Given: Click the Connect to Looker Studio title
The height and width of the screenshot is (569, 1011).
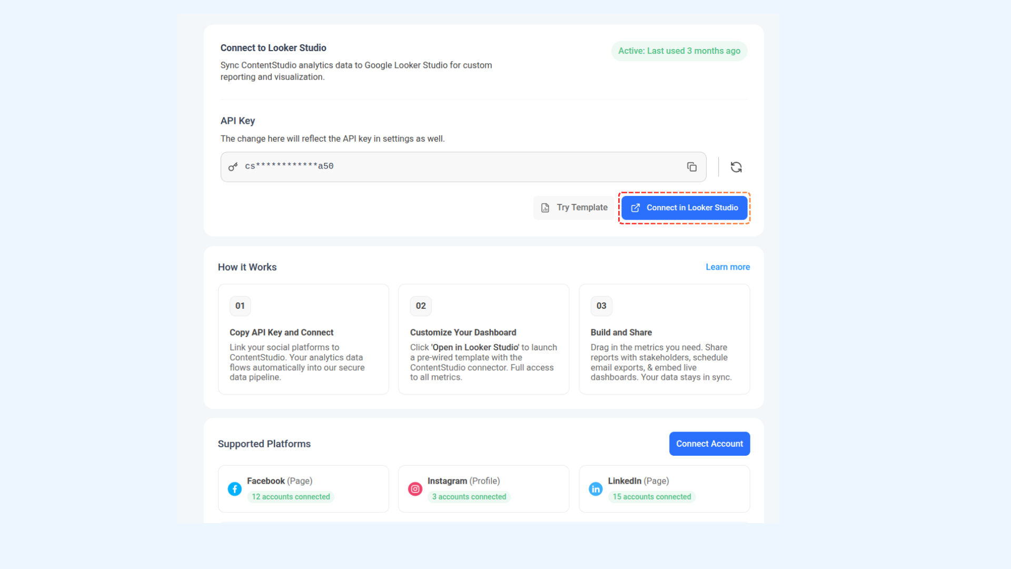Looking at the screenshot, I should click(x=273, y=48).
